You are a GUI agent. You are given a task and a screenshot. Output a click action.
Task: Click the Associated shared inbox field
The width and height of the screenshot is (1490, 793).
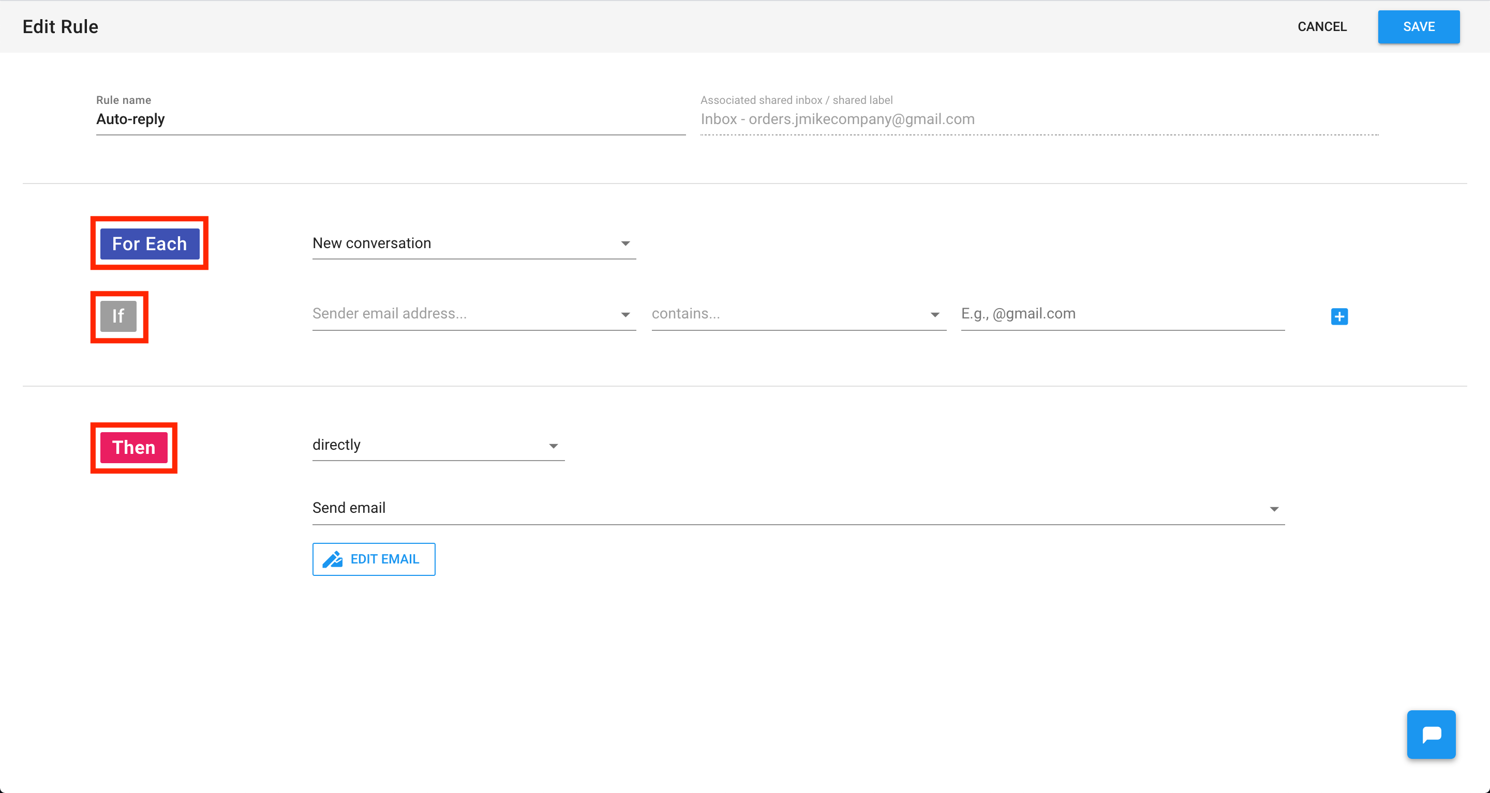point(1039,119)
